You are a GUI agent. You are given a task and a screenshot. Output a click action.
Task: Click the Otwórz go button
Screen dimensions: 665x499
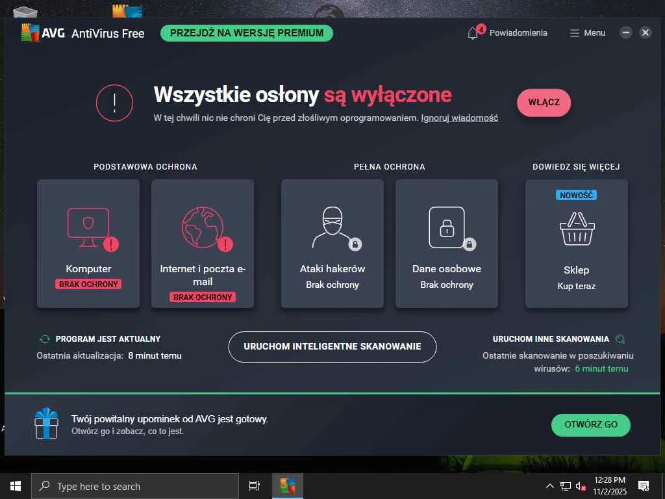tap(591, 424)
